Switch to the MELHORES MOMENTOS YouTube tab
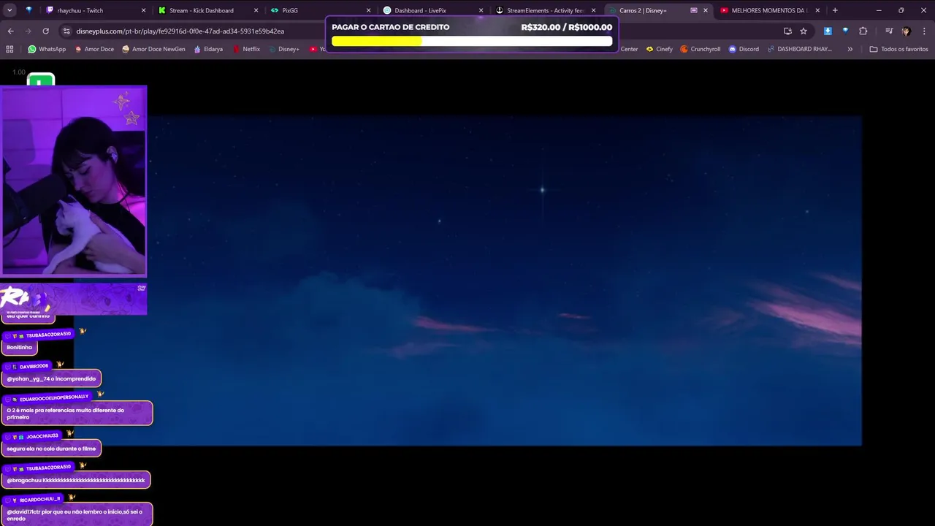 tap(770, 10)
